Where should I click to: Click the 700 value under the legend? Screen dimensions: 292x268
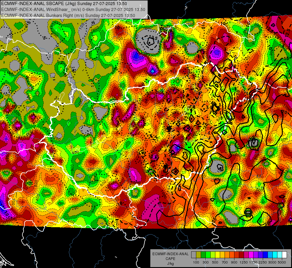pyautogui.click(x=225, y=262)
